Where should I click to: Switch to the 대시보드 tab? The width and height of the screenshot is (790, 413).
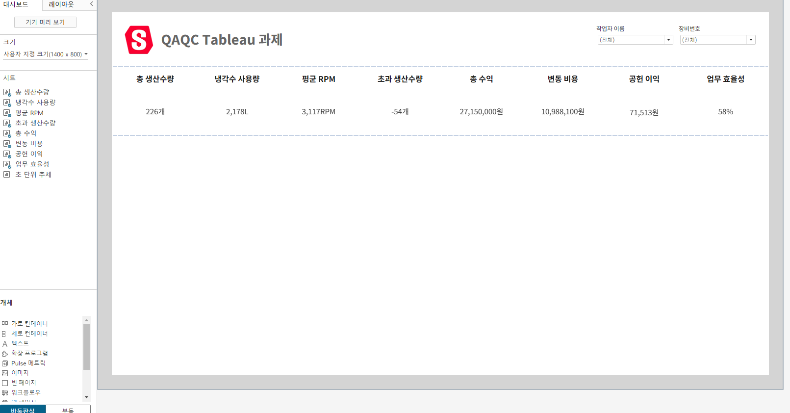tap(16, 4)
